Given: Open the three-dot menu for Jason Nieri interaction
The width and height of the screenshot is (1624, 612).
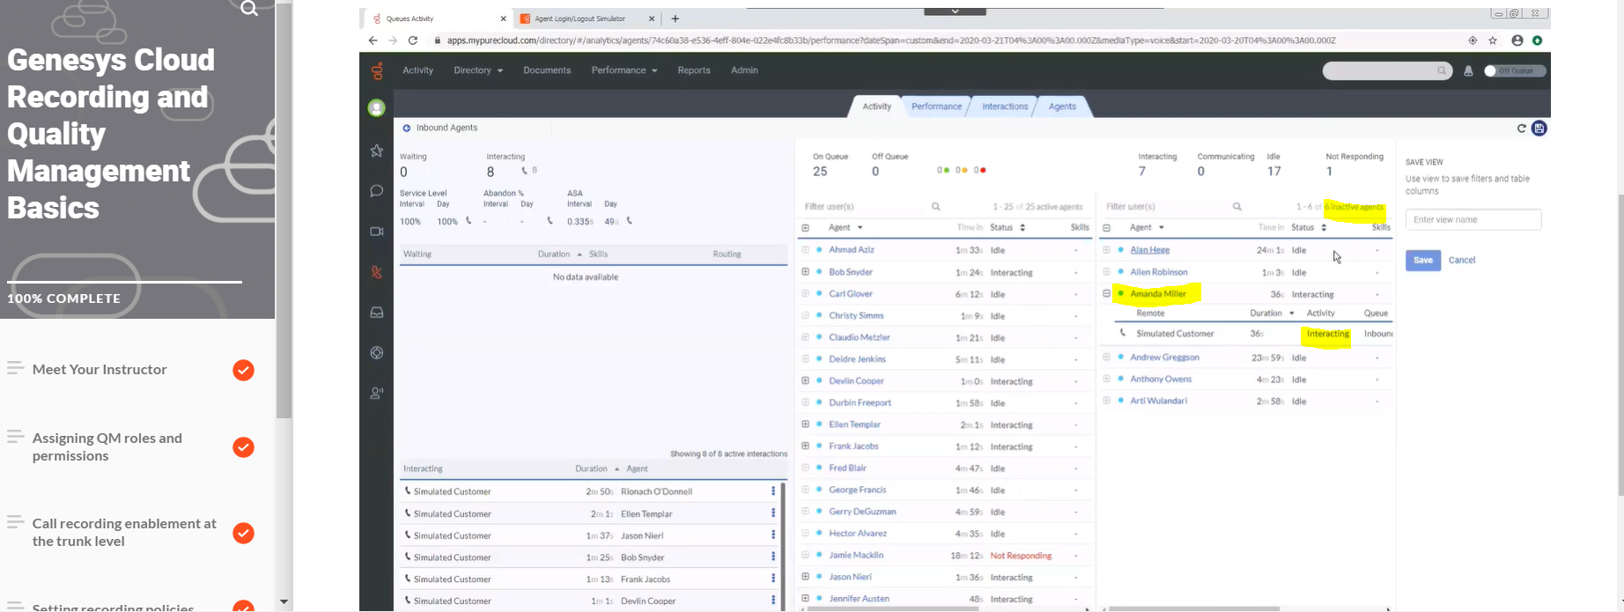Looking at the screenshot, I should tap(773, 535).
